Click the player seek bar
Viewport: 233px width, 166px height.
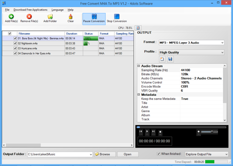[181, 127]
